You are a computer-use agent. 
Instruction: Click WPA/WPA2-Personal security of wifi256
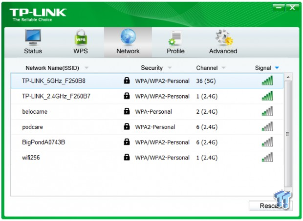point(162,158)
